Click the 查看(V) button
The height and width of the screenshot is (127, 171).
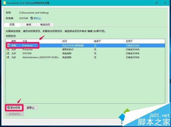[30, 108]
